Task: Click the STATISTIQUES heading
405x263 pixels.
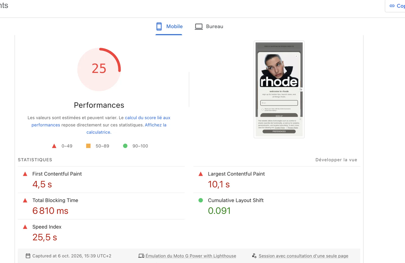Action: (35, 160)
